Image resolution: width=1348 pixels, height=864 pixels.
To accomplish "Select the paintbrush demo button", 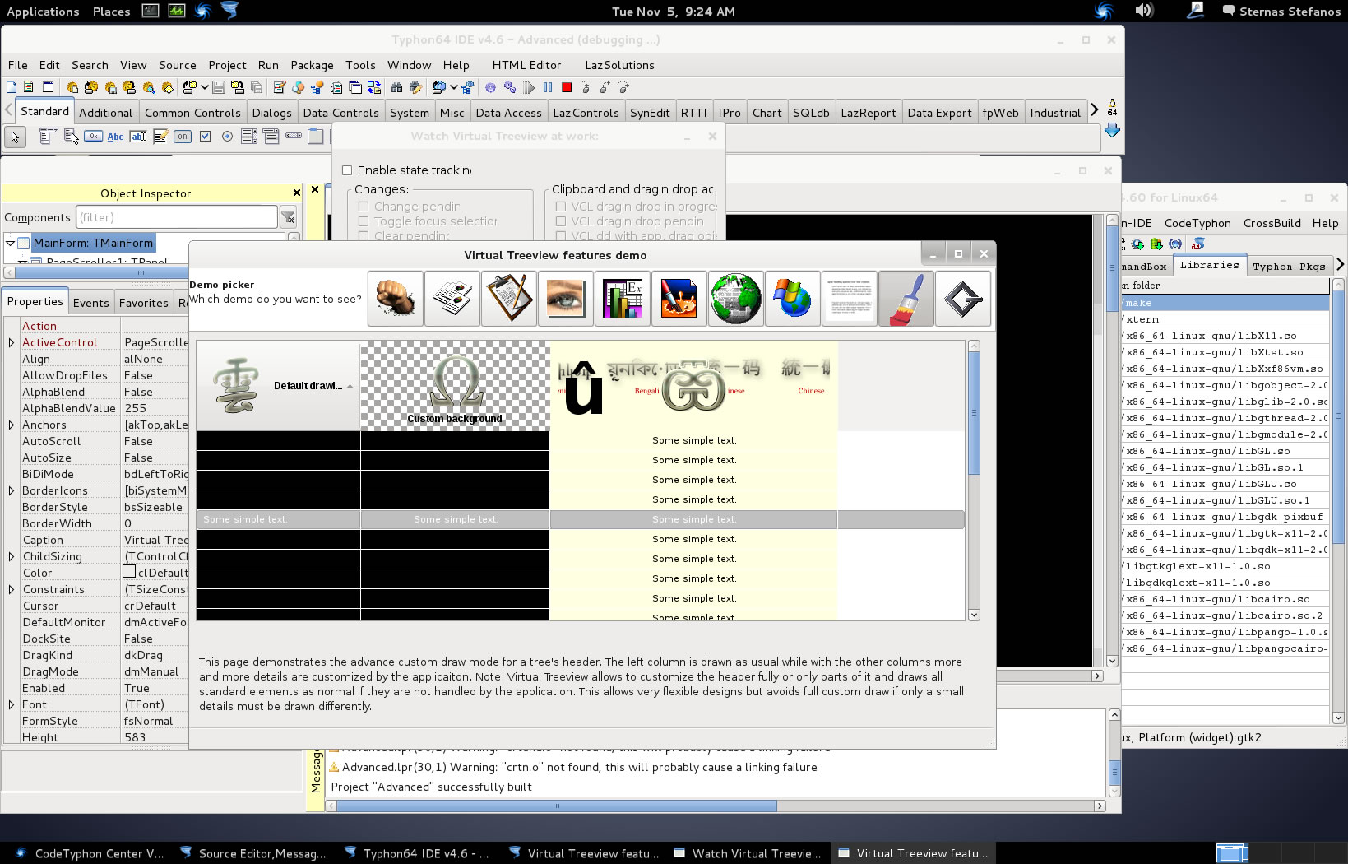I will tap(906, 299).
